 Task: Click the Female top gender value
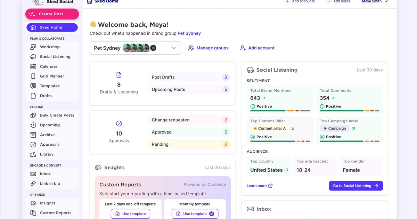tap(351, 170)
